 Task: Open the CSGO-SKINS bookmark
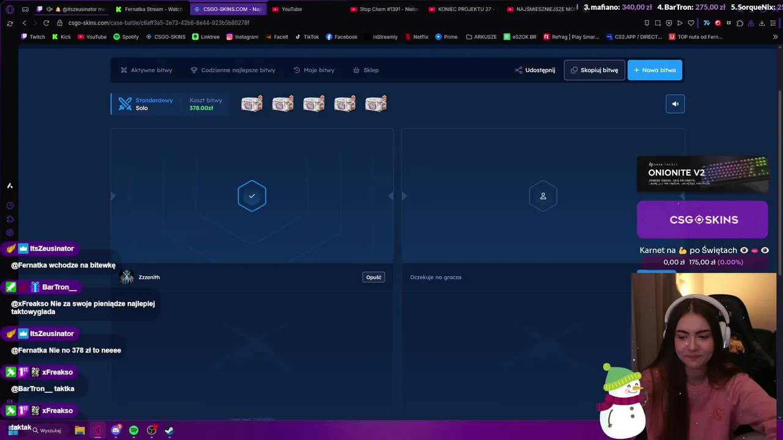(165, 37)
